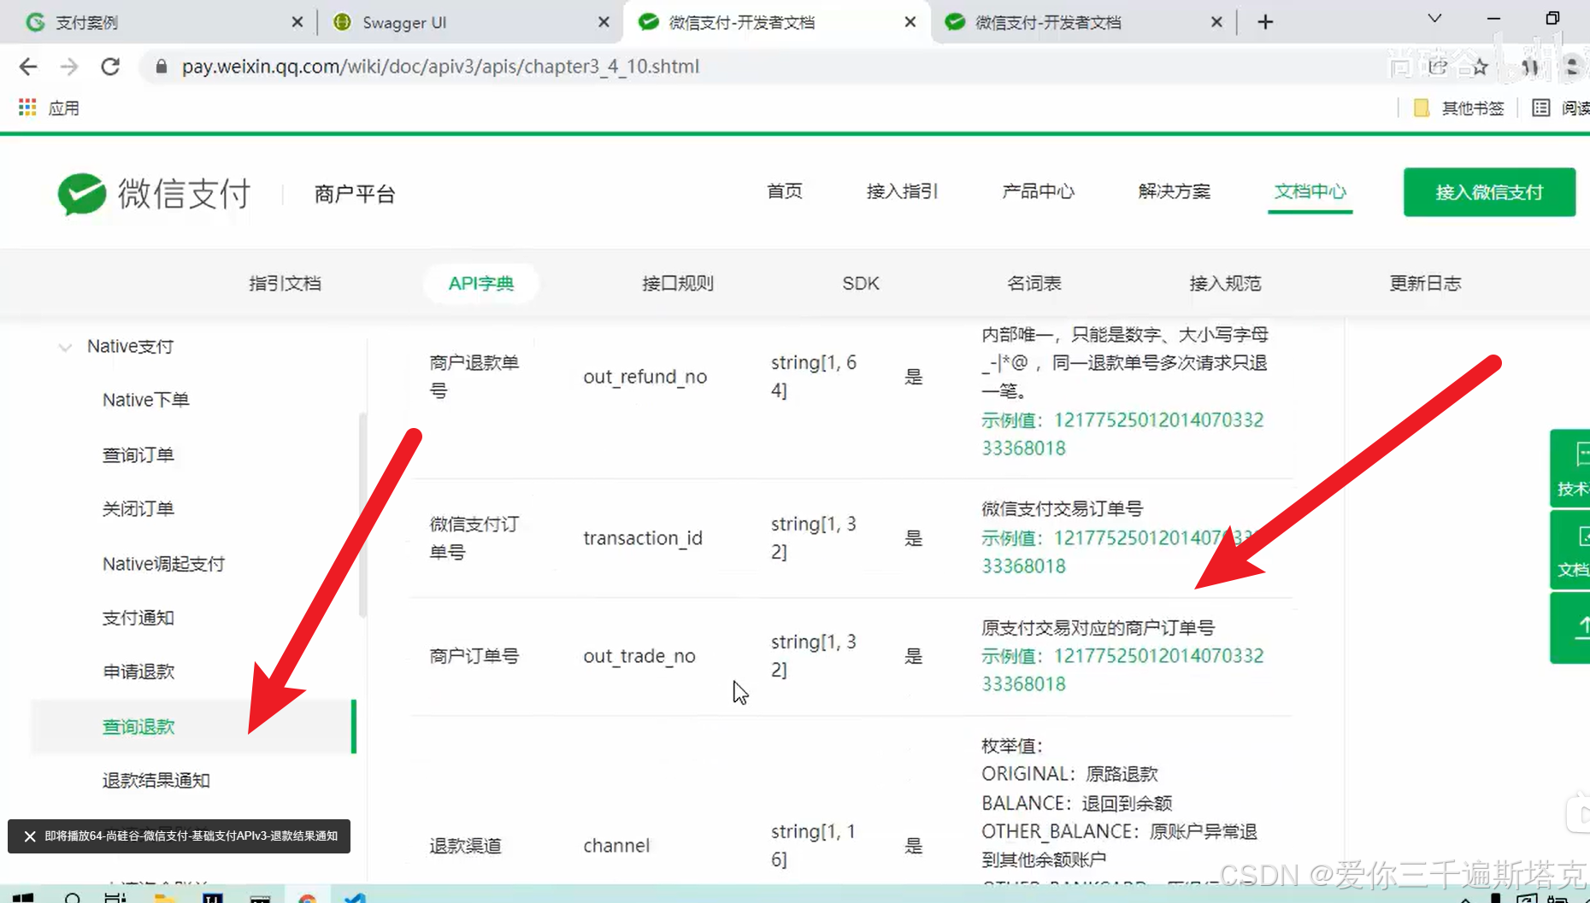The height and width of the screenshot is (903, 1590).
Task: Open the 阅读 reading list button
Action: pos(1561,108)
